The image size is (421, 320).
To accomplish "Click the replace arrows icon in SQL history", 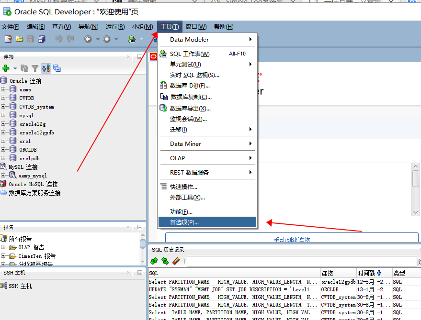I will click(165, 261).
